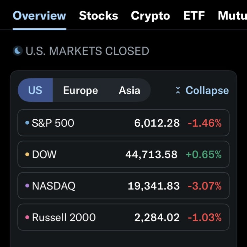Switch to the Stocks tab

98,16
